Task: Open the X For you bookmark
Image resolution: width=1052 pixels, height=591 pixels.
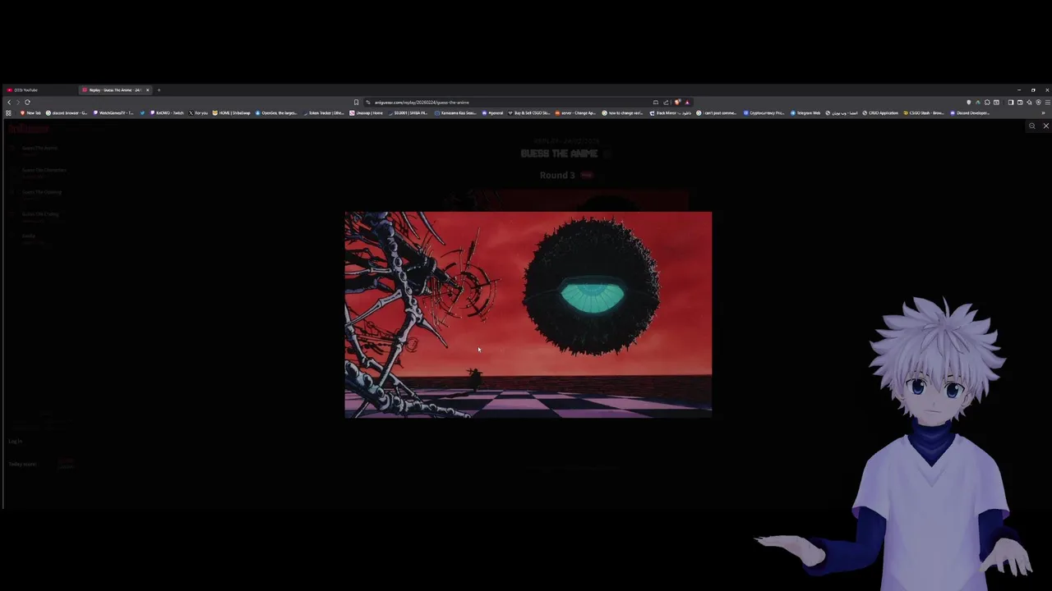Action: point(198,112)
